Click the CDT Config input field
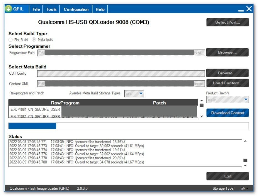This screenshot has width=258, height=196. tap(121, 74)
